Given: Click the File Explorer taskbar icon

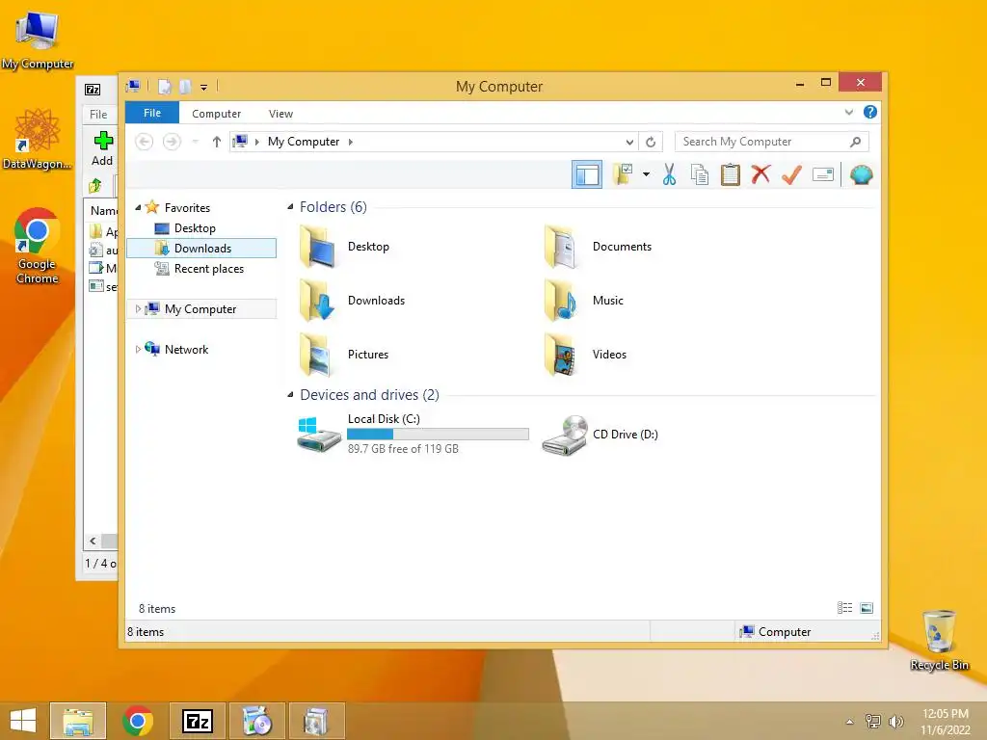Looking at the screenshot, I should (x=78, y=721).
